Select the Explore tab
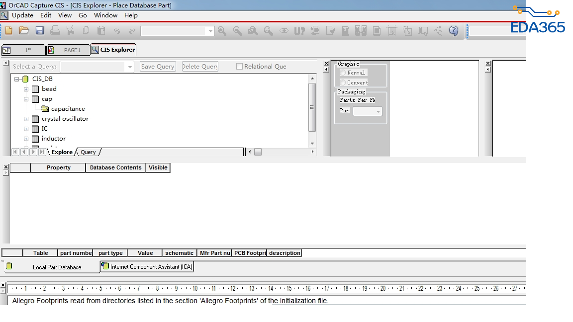 point(62,152)
